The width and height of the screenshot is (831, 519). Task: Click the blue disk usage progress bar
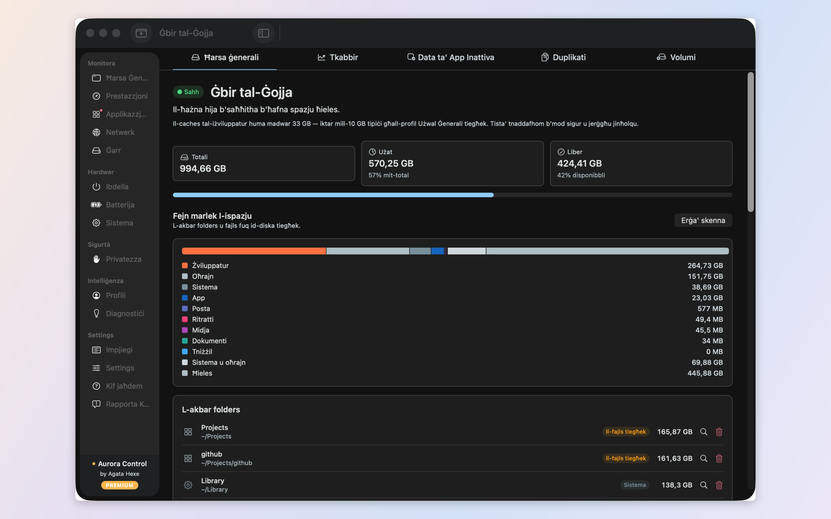333,195
